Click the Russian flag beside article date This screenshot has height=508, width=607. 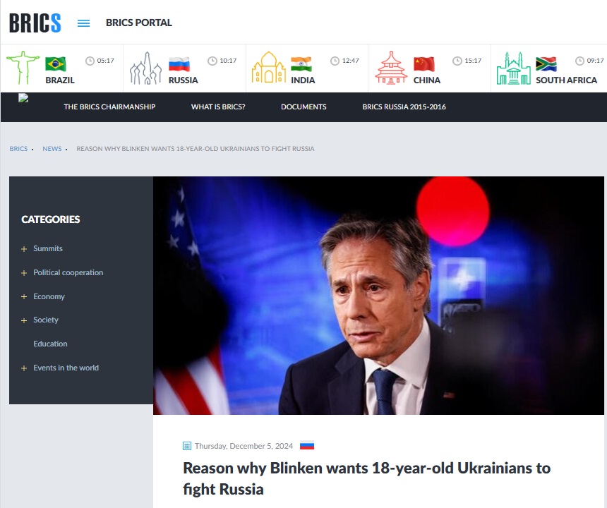click(x=307, y=446)
